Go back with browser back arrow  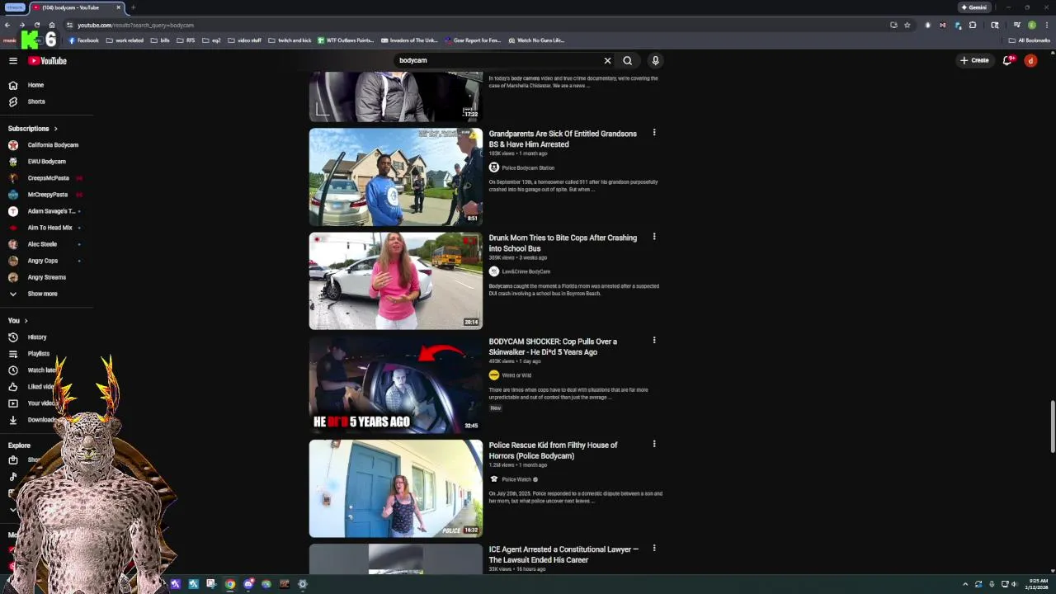(x=7, y=25)
